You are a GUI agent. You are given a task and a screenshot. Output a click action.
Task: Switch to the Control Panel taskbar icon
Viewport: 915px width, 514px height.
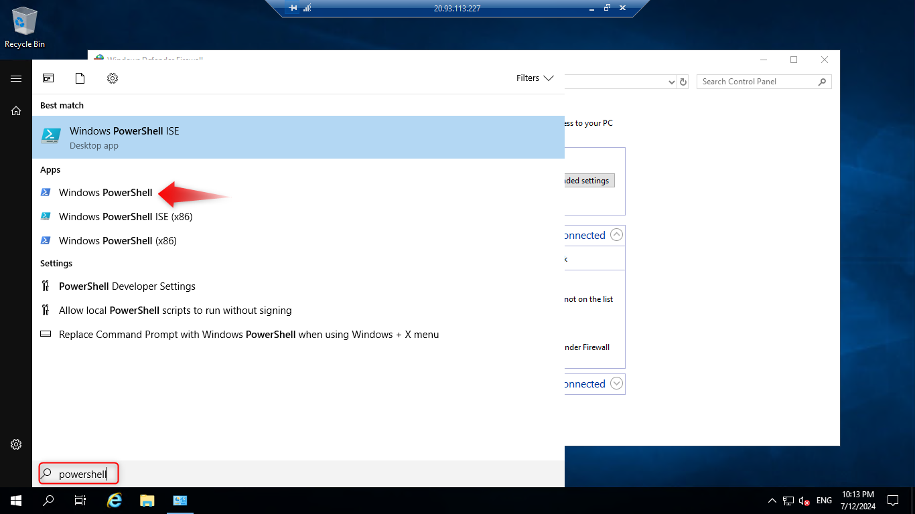[x=180, y=501]
